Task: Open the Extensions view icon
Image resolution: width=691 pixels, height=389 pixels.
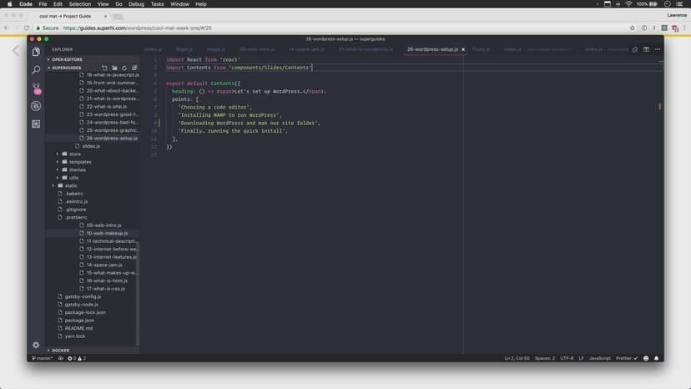Action: tap(36, 124)
